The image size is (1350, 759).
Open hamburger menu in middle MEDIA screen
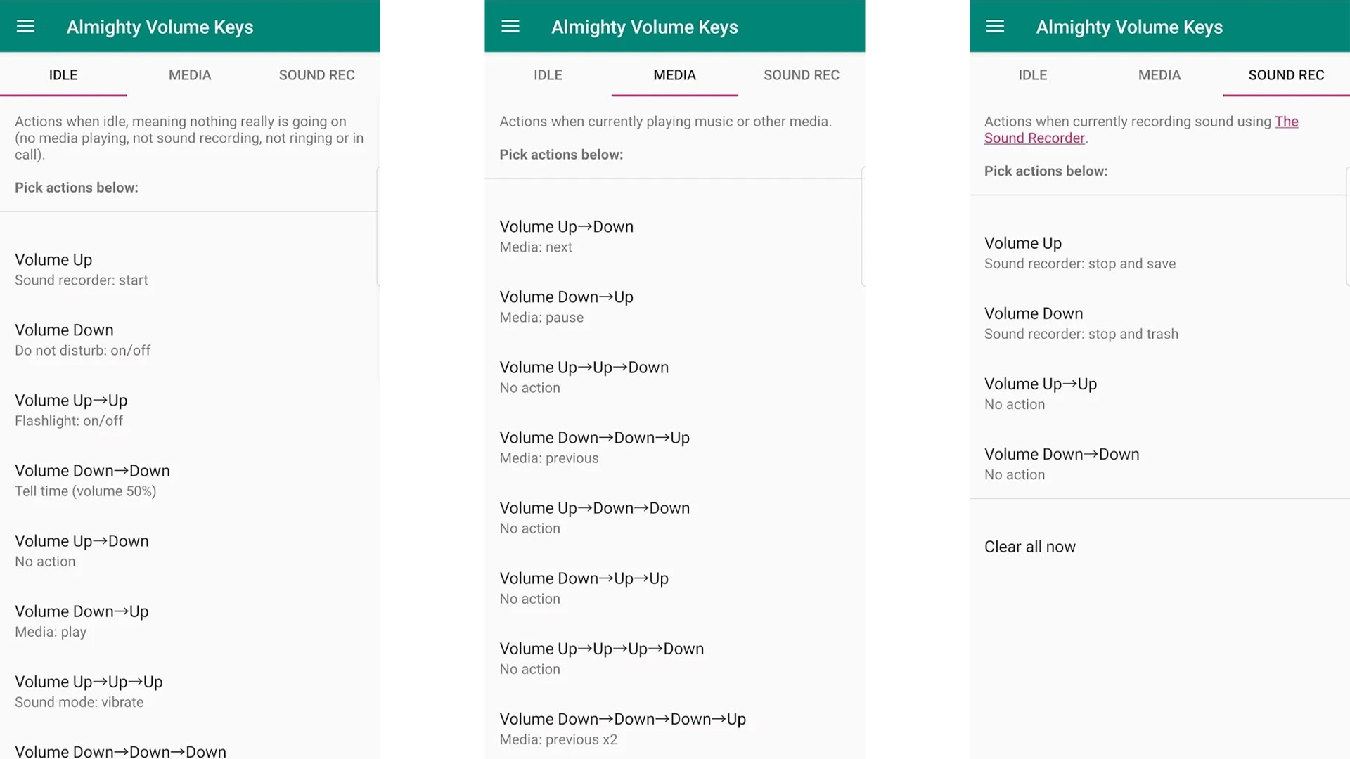pos(510,27)
